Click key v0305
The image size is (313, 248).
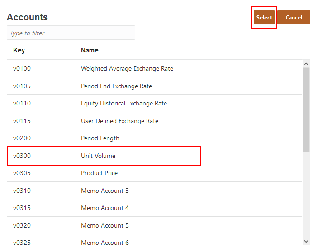[22, 173]
